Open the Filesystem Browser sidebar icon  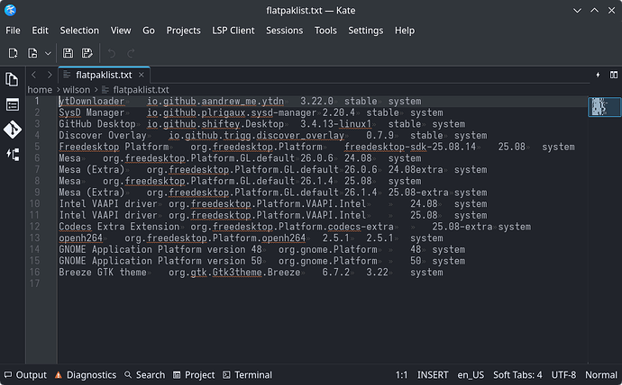[13, 104]
